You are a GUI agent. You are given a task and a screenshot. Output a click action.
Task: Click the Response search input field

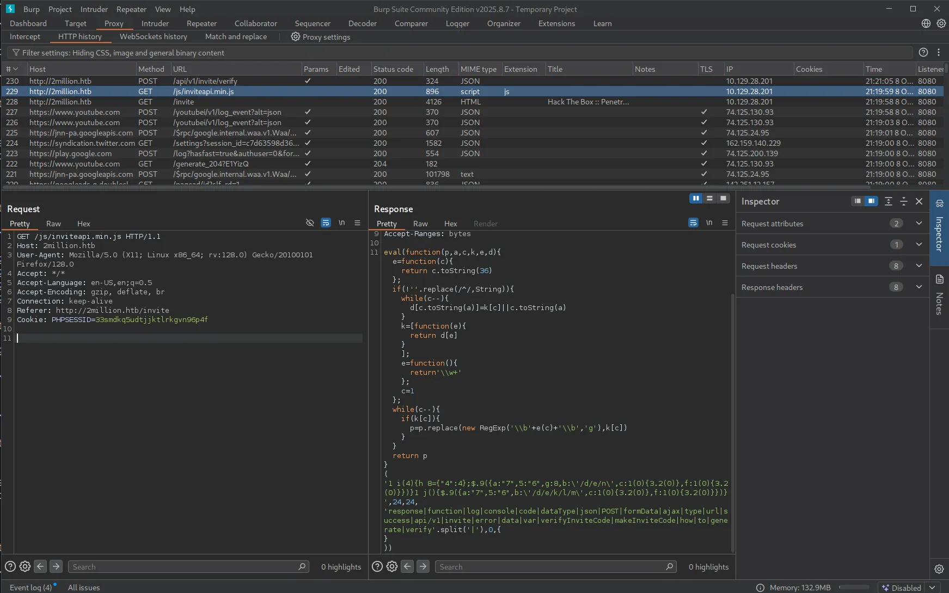tap(550, 567)
